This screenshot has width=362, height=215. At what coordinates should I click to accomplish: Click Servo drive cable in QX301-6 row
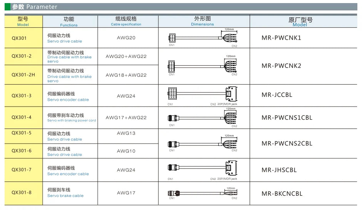pos(65,155)
